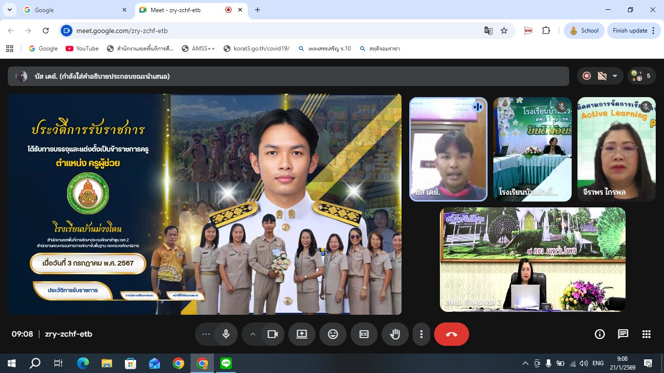Turn off the camera
The width and height of the screenshot is (664, 373).
point(273,334)
